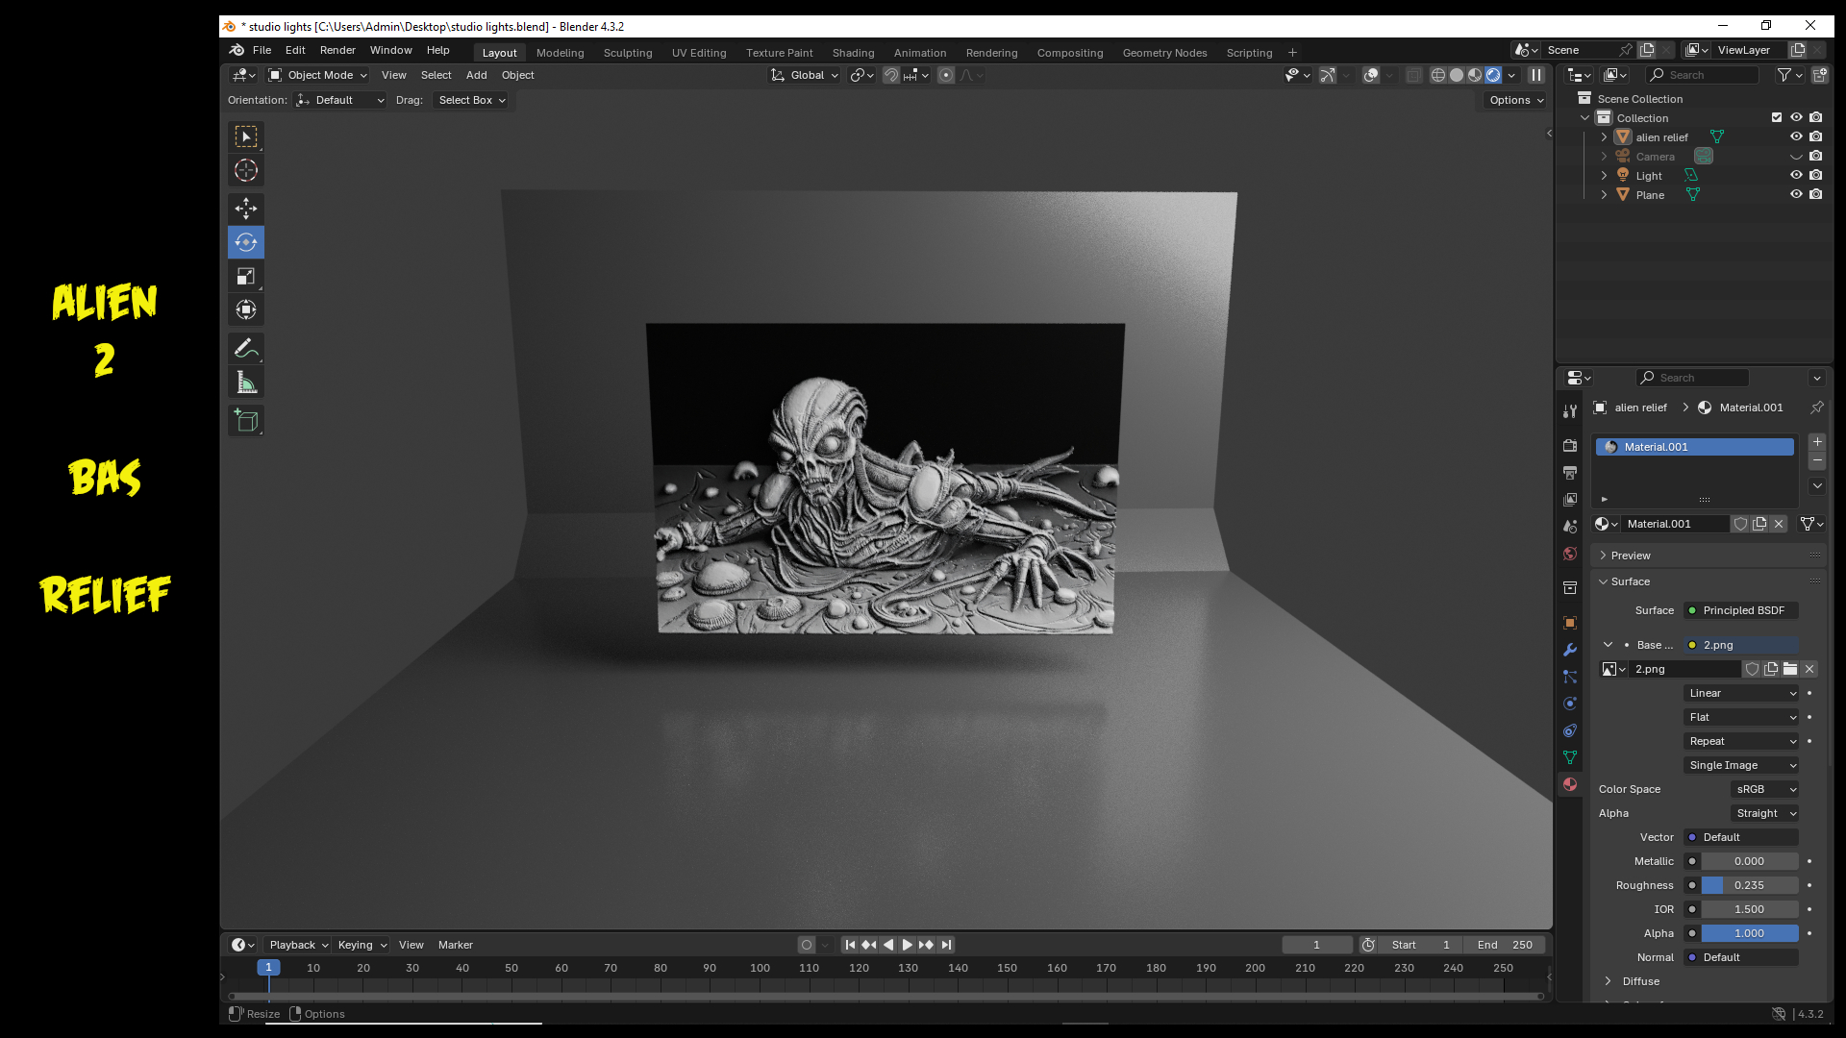Play the animation forward
Viewport: 1846px width, 1038px height.
tap(907, 945)
